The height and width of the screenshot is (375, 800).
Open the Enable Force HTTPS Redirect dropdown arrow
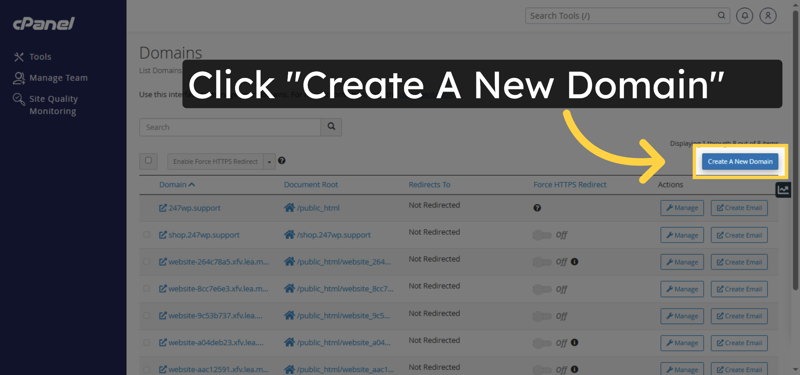click(269, 161)
